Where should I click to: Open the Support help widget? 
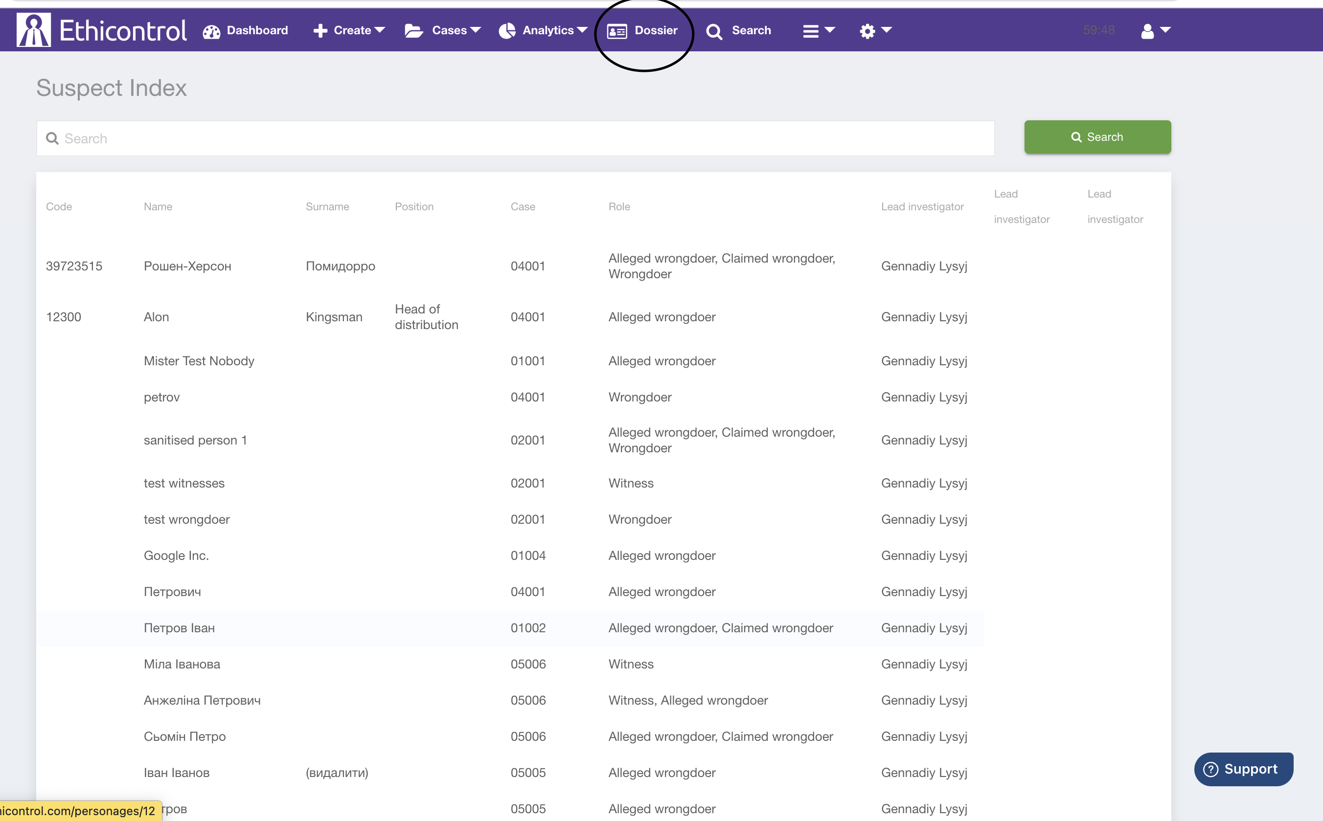click(1243, 769)
